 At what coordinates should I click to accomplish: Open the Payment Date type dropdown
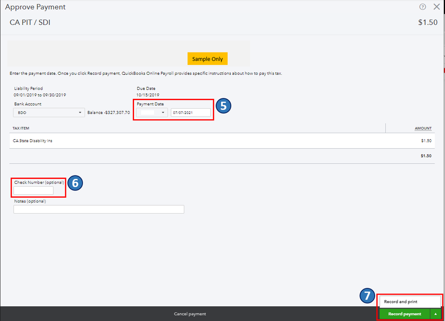pos(152,113)
